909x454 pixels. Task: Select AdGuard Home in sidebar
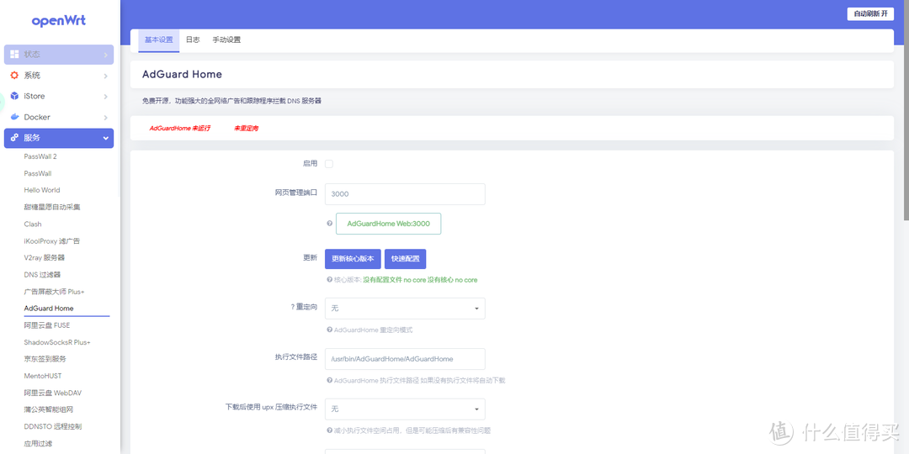coord(49,309)
